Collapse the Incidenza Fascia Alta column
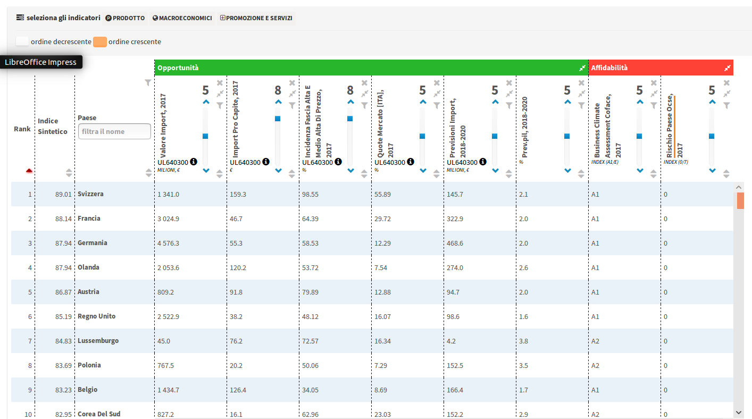 coord(364,94)
